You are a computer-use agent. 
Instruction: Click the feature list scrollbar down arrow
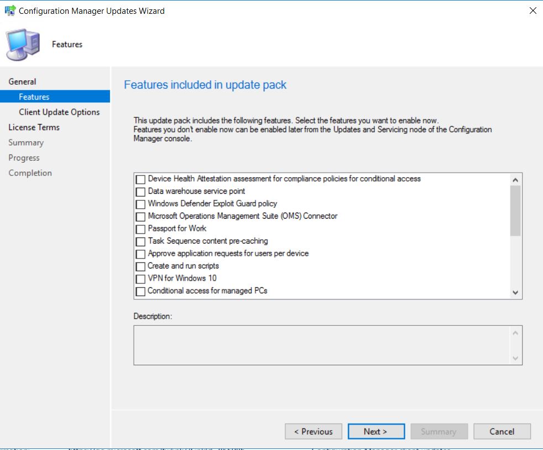pos(515,292)
